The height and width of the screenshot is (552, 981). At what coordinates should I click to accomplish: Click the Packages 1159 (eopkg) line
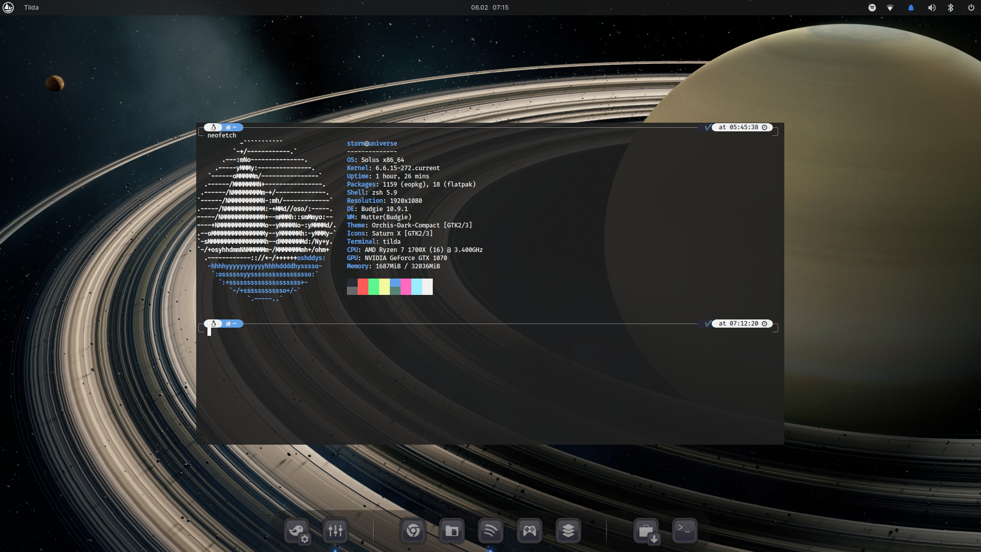411,185
